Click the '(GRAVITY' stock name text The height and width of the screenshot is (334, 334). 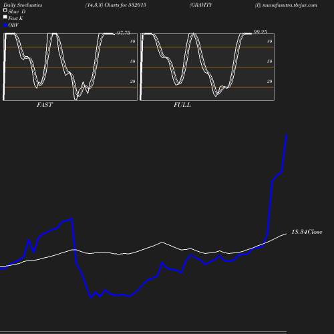[x=200, y=5]
